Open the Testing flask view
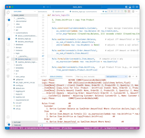Image resolution: width=145 pixels, height=138 pixels. tap(8, 51)
